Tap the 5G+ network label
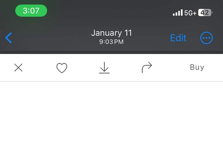223x145 pixels. [191, 13]
